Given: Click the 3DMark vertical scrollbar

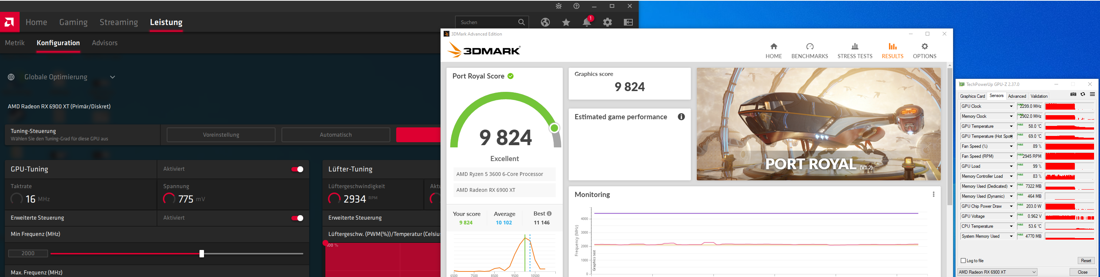Looking at the screenshot, I should (x=949, y=137).
